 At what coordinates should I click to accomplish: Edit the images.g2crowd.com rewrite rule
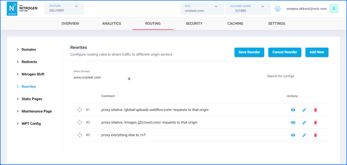coord(304,123)
